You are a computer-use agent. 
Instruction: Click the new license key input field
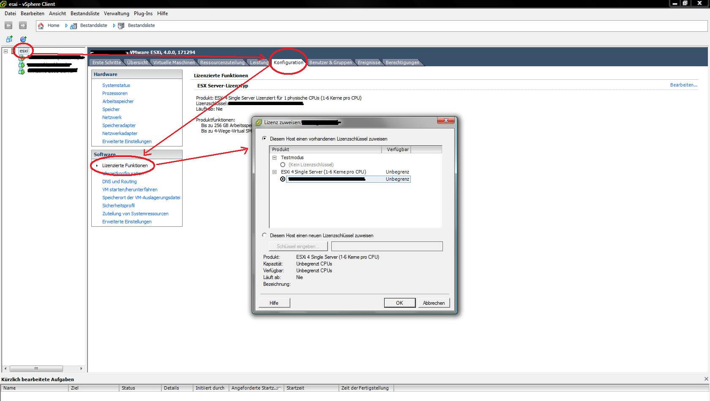[387, 246]
